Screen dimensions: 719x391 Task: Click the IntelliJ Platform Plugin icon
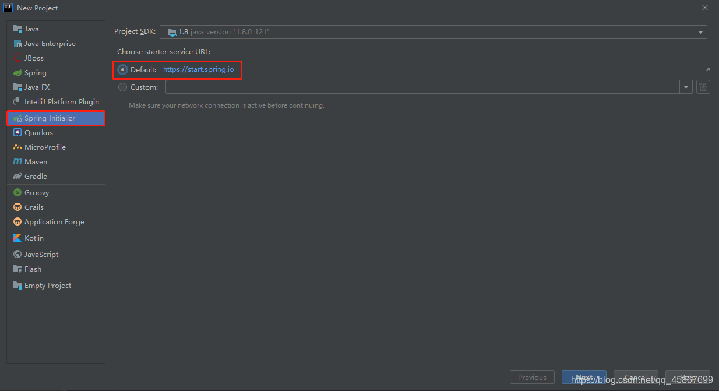coord(17,102)
